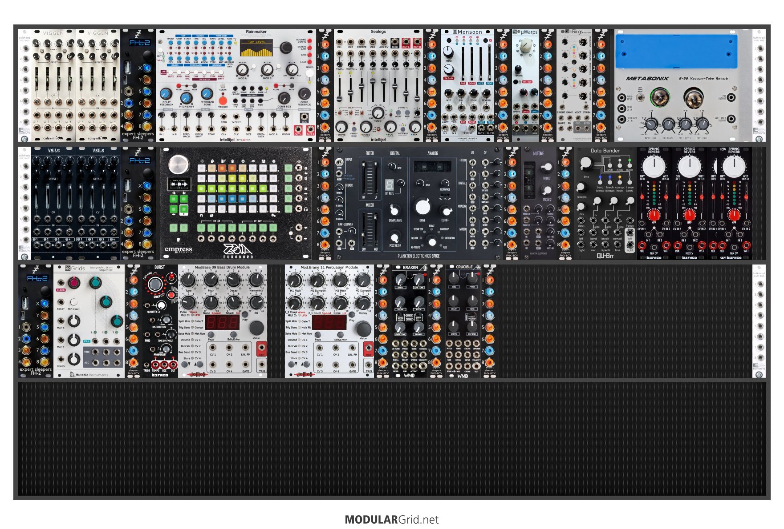Screen dimensions: 784x529
Task: Click the Rainmaker TAP LEVEL display
Action: [x=256, y=48]
